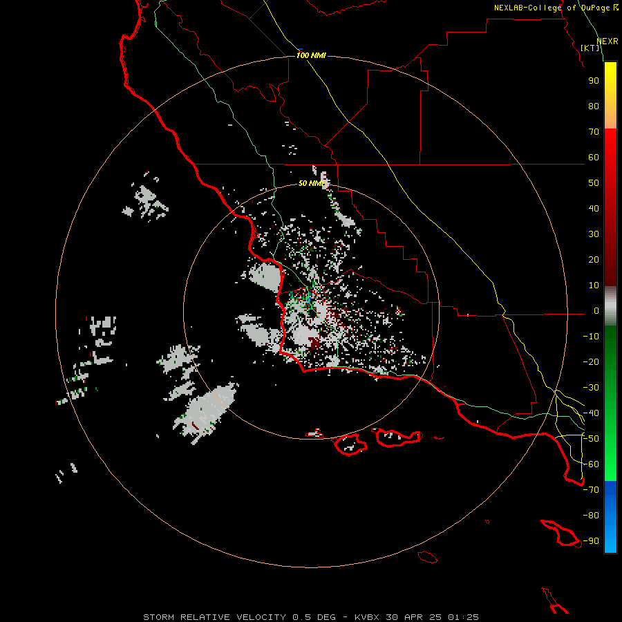This screenshot has width=622, height=622.
Task: Click the -30 value on the velocity scale
Action: coord(591,388)
